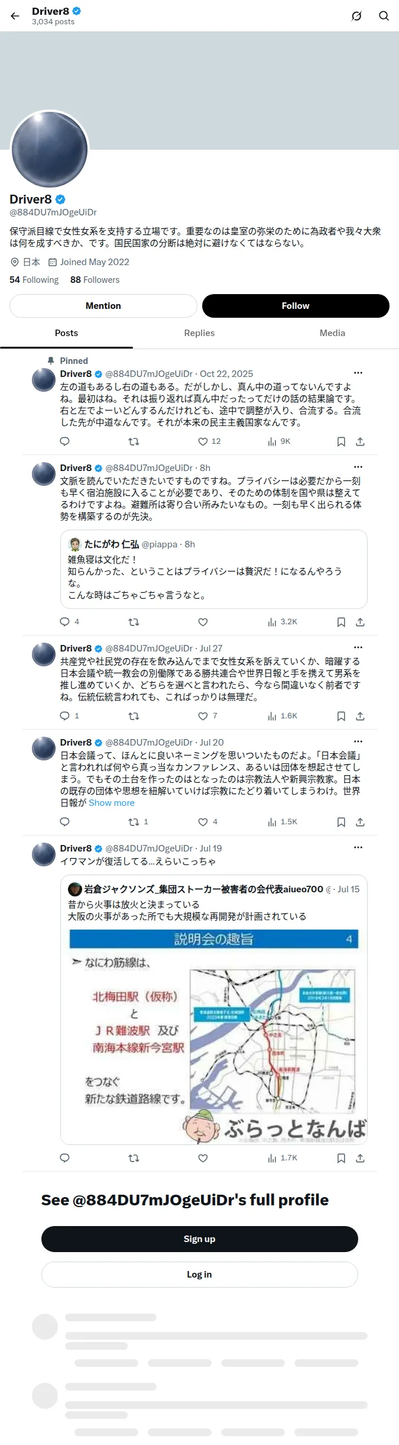The height and width of the screenshot is (1445, 399).
Task: Switch to the Media tab
Action: [332, 333]
